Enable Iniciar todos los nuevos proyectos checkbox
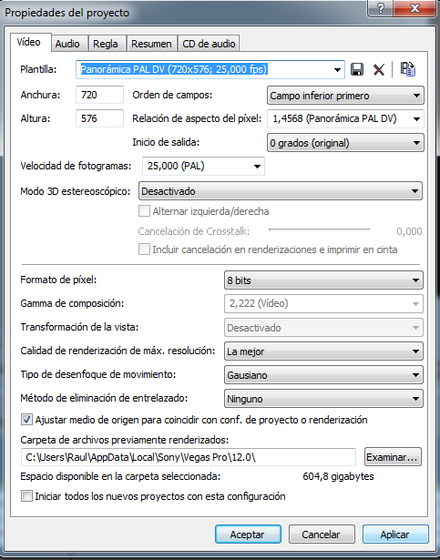The width and height of the screenshot is (440, 560). [26, 496]
